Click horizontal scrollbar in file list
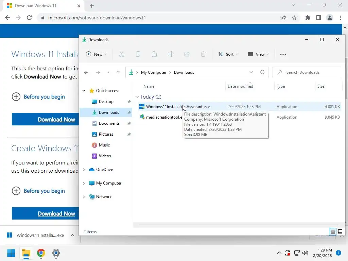This screenshot has width=348, height=261. 239,225
